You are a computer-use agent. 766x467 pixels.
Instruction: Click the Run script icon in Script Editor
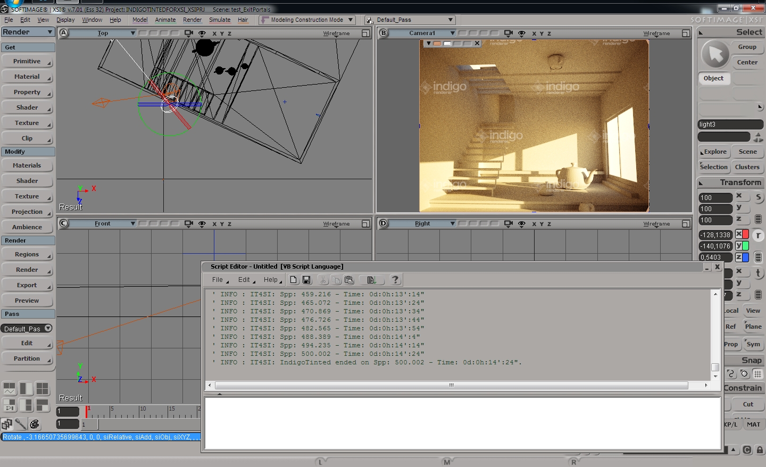coord(371,280)
